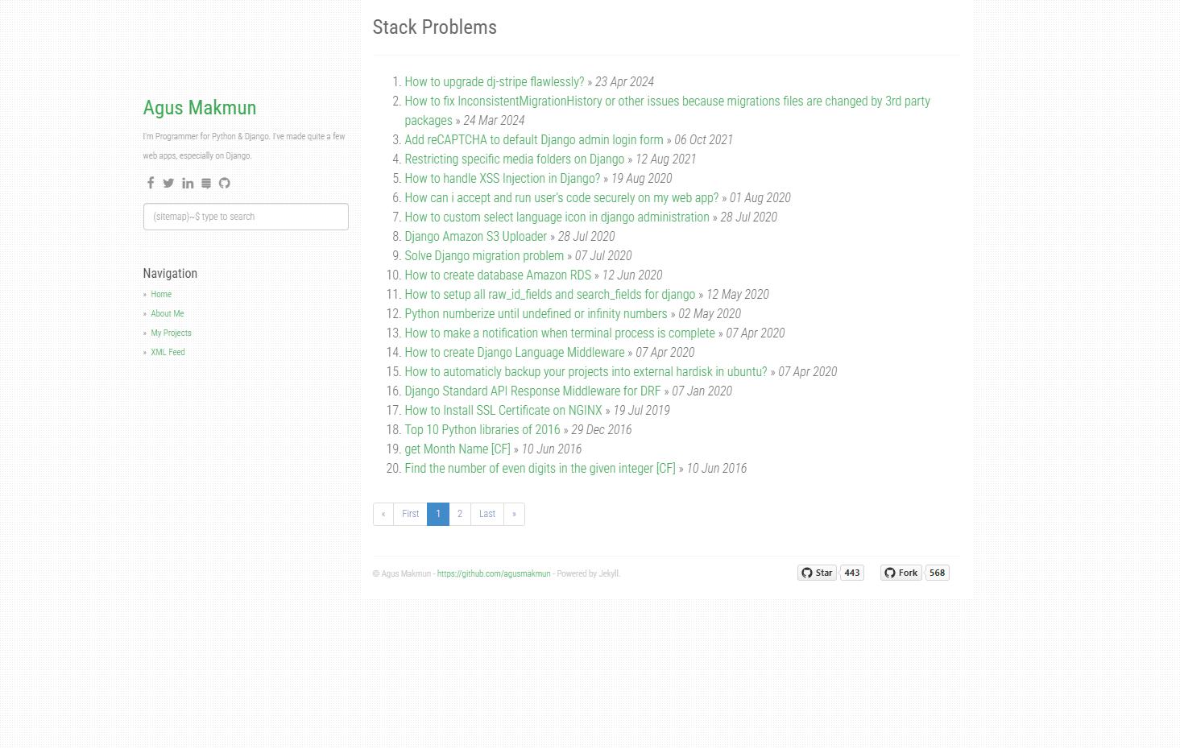1180x749 pixels.
Task: Open the post about upgrading dj-stripe flawlessly
Action: click(494, 81)
